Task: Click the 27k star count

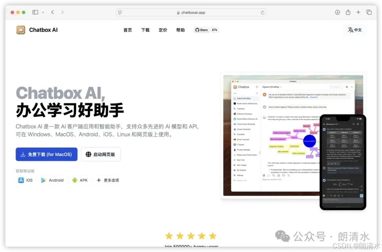Action: pyautogui.click(x=214, y=30)
